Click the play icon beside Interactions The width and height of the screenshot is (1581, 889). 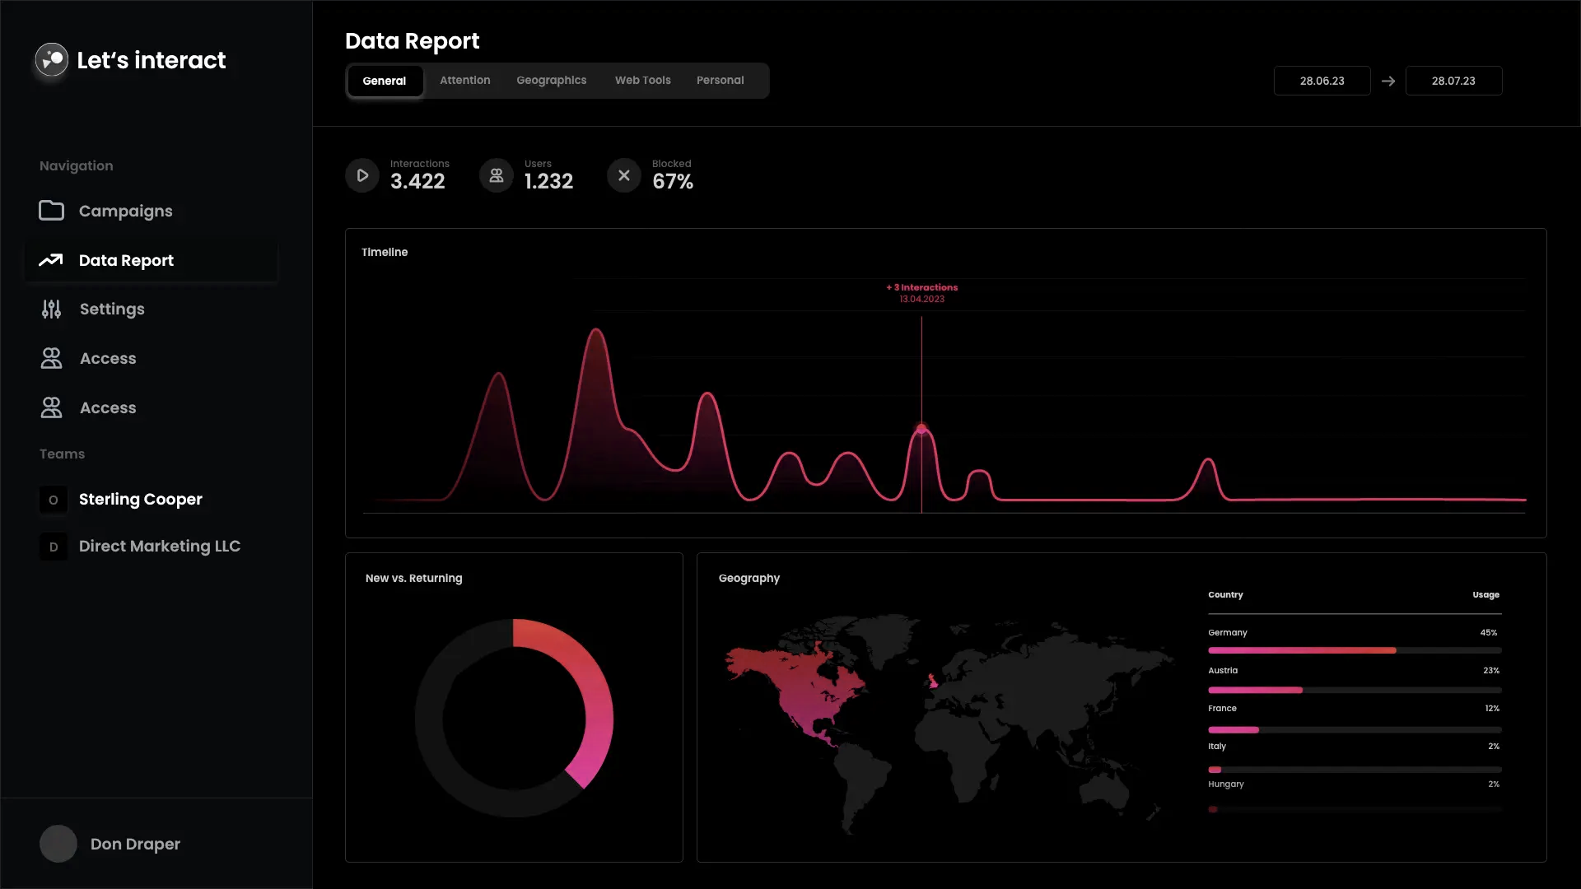(362, 175)
